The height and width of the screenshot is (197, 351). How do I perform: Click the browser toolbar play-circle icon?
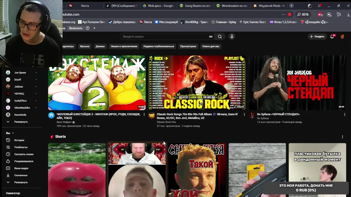point(329,15)
